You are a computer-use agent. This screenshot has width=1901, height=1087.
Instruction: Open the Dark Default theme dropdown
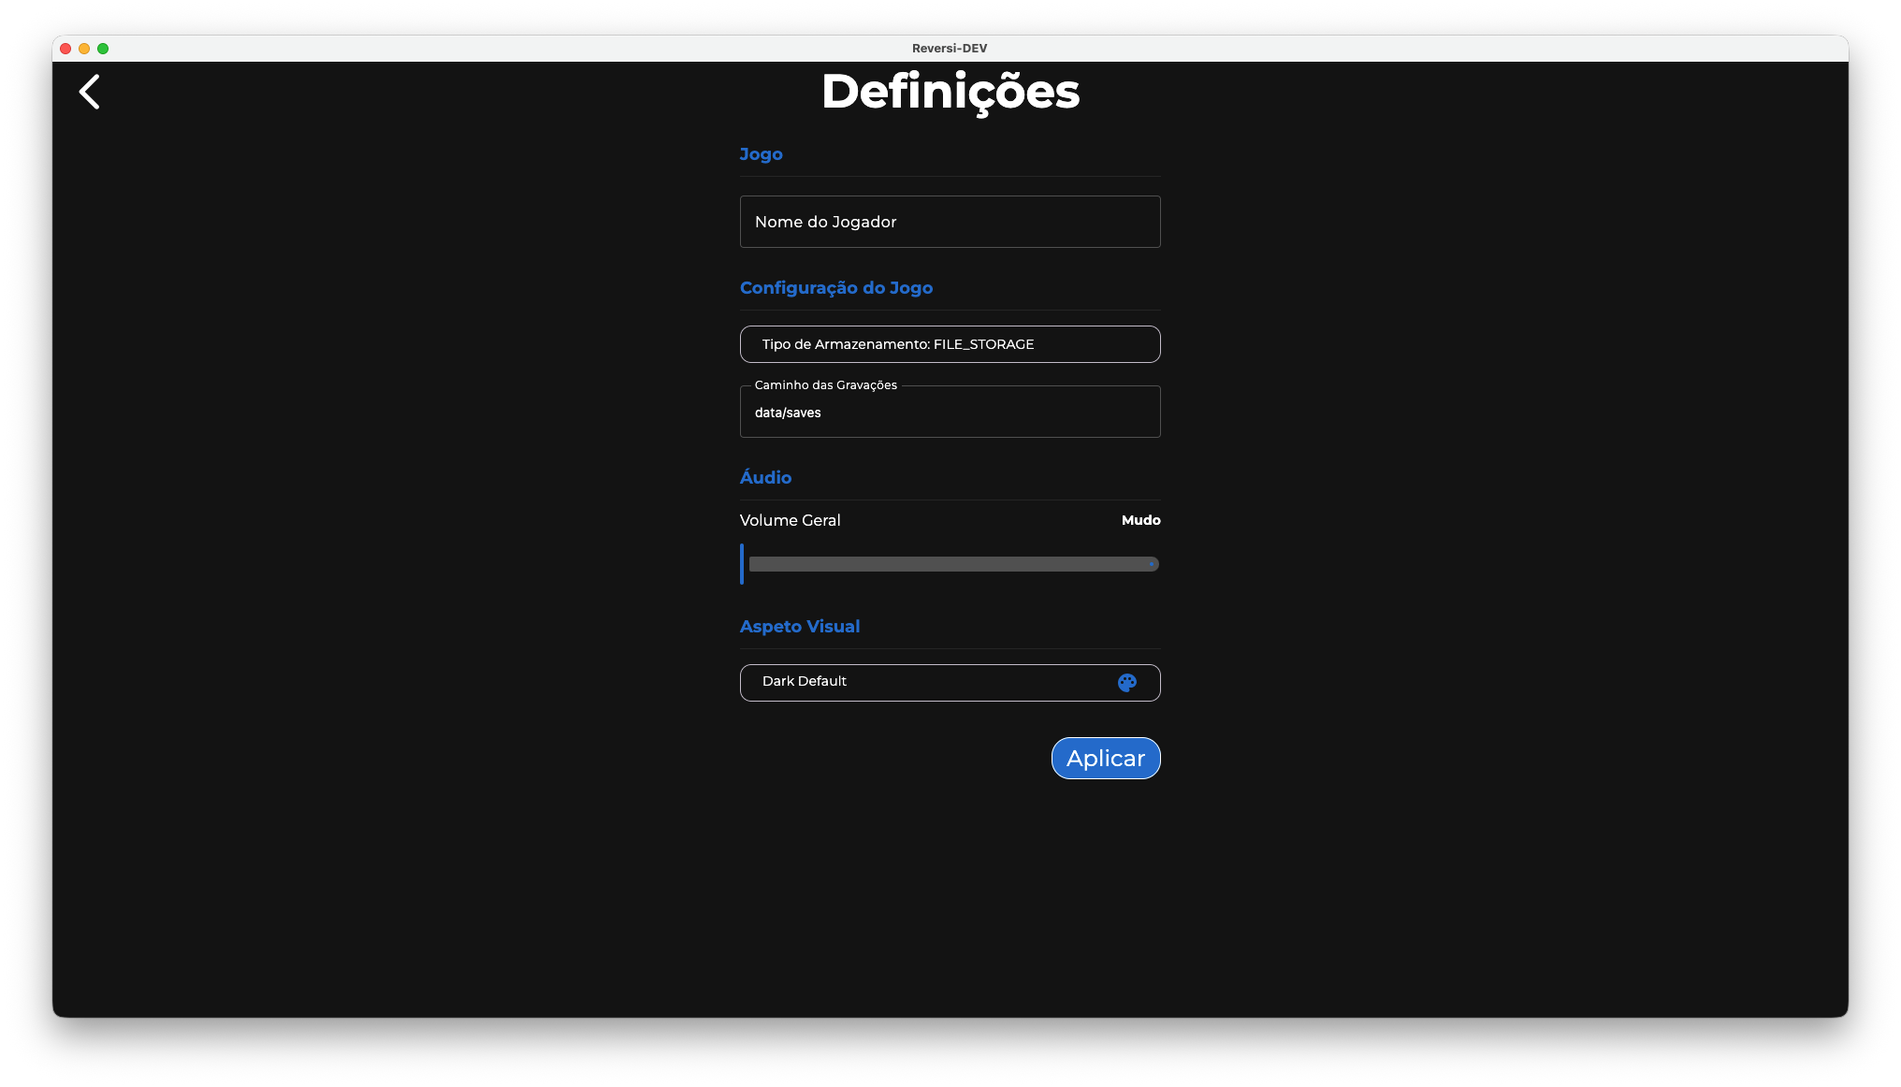click(926, 682)
